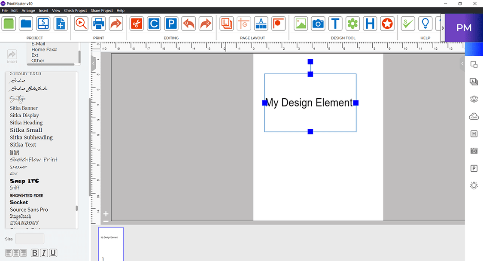
Task: Click the blue printer icon
Action: pos(99,24)
